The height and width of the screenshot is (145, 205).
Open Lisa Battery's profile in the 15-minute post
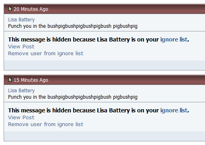[21, 91]
